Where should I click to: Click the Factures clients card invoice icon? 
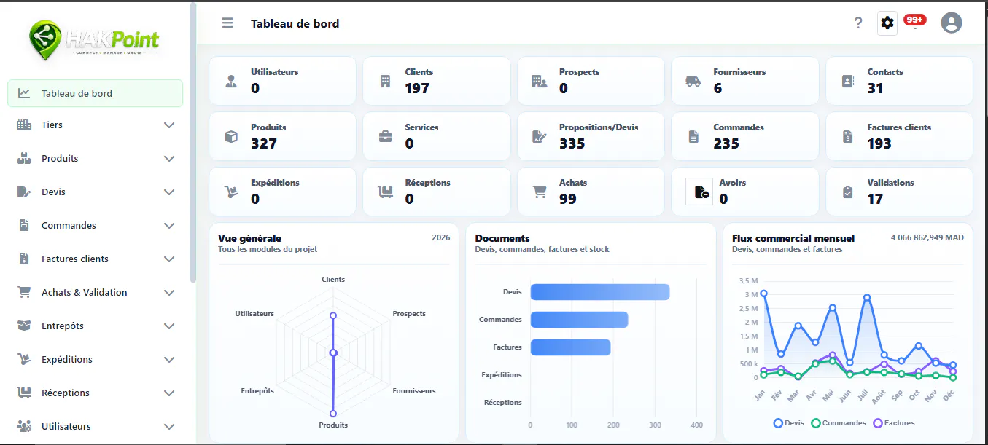[847, 136]
